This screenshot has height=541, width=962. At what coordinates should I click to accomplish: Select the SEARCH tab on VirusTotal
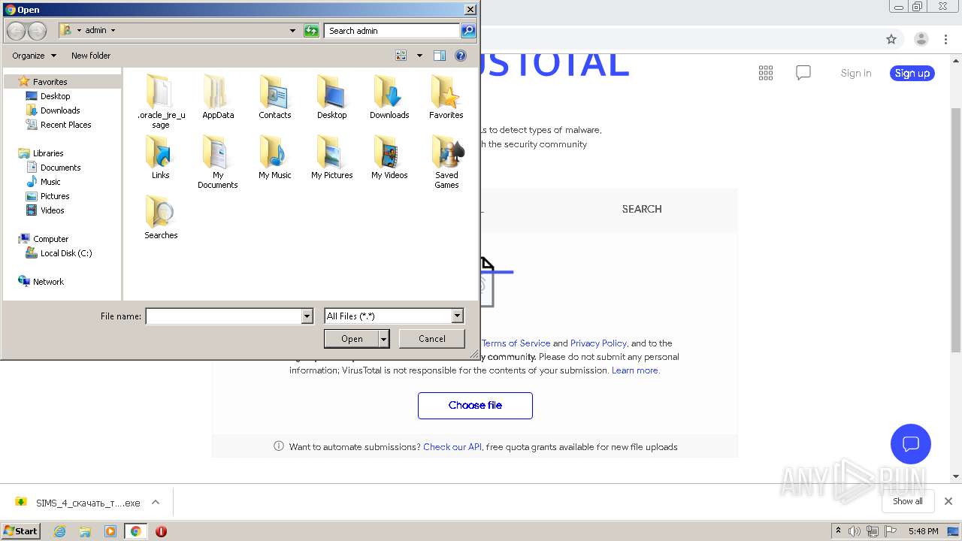(x=642, y=209)
